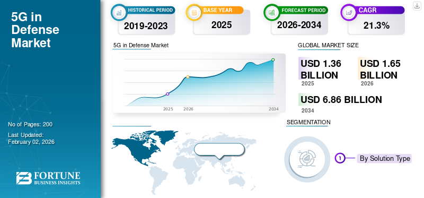Click the Base Year calendar icon

click(x=193, y=12)
